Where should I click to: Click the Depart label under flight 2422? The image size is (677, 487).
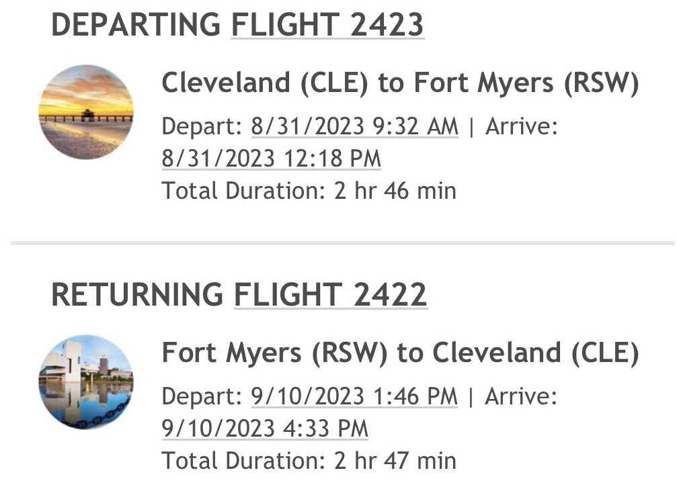202,396
